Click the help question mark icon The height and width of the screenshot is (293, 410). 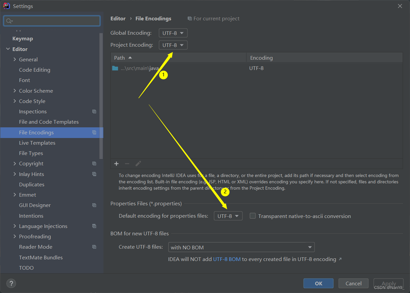click(x=11, y=284)
